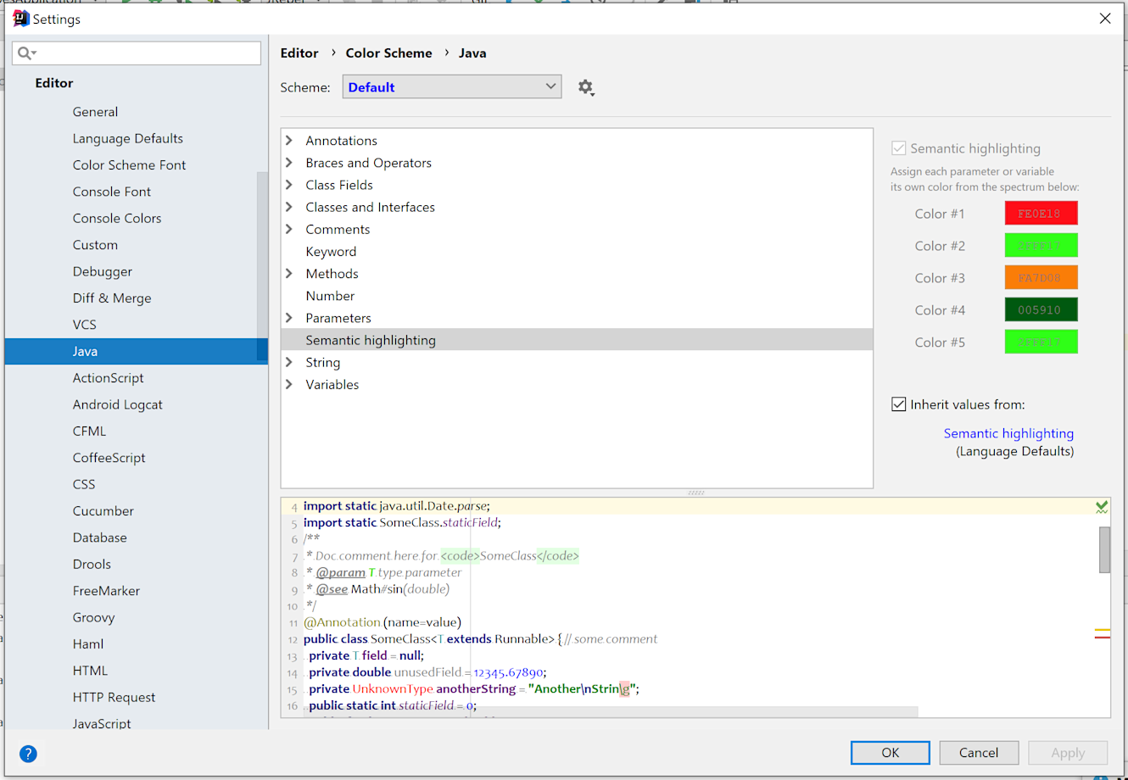Screen dimensions: 1128x780
Task: Select Number in the attributes list
Action: coord(330,296)
